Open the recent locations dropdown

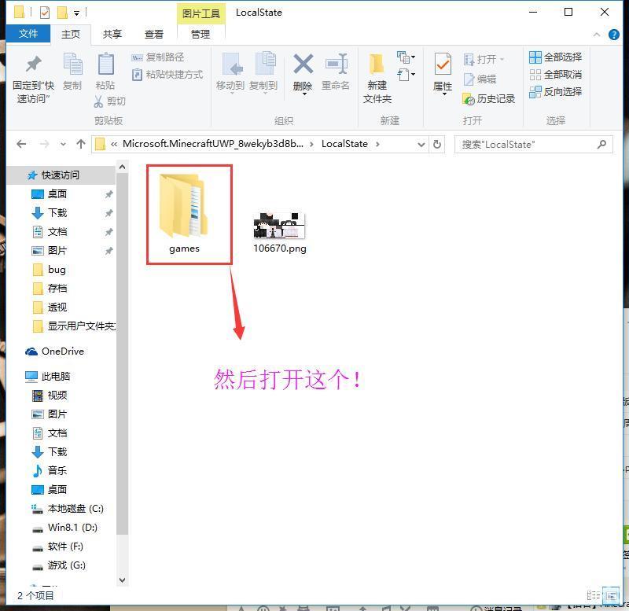click(63, 145)
